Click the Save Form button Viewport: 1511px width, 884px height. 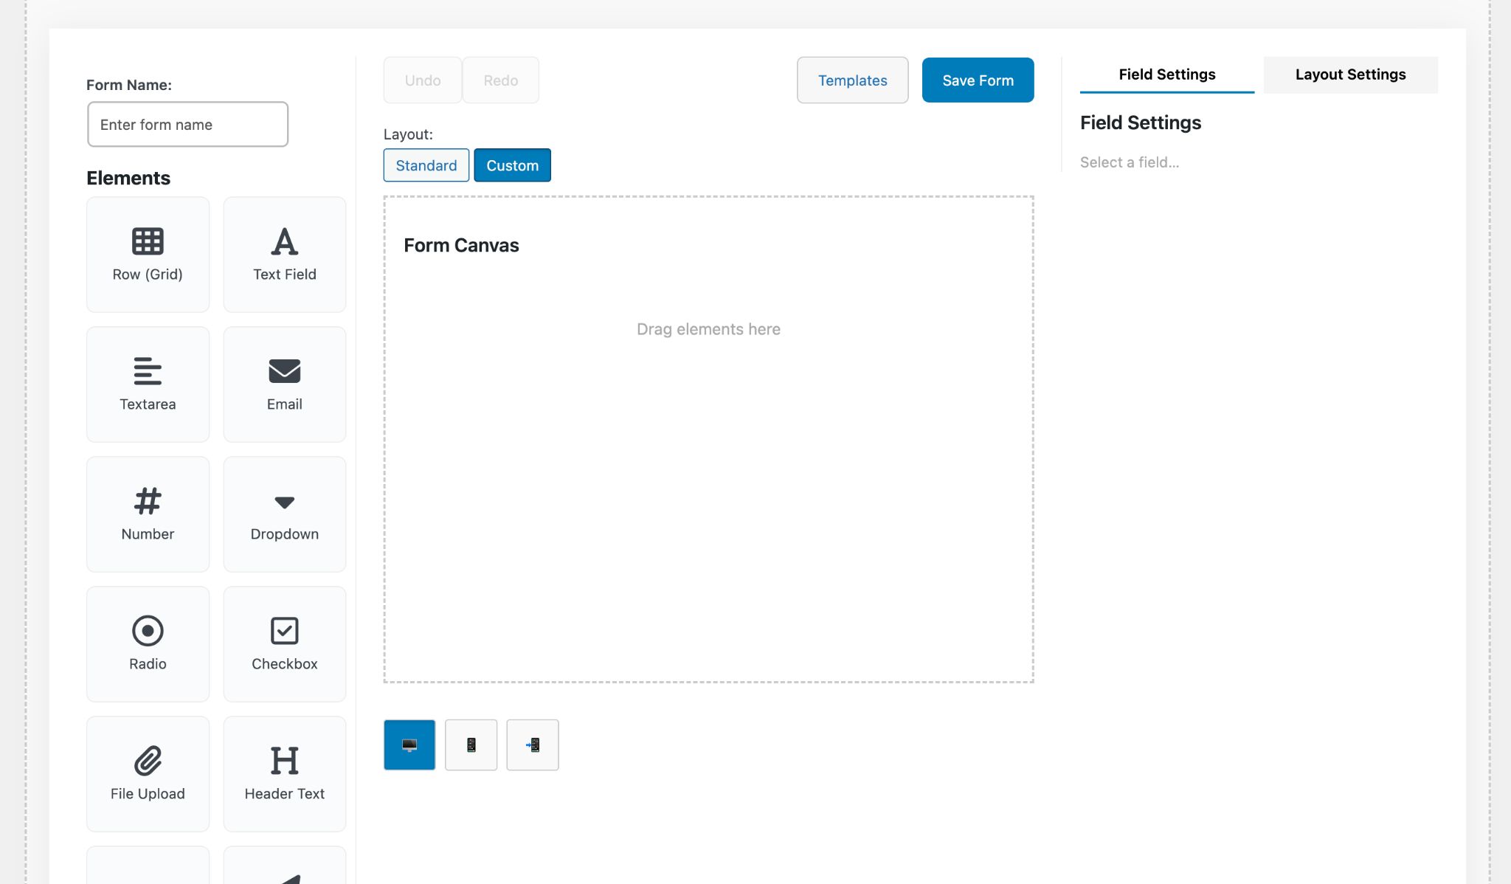pyautogui.click(x=978, y=80)
